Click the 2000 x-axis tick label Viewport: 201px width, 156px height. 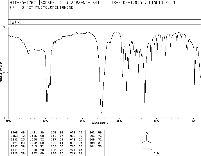click(82, 121)
